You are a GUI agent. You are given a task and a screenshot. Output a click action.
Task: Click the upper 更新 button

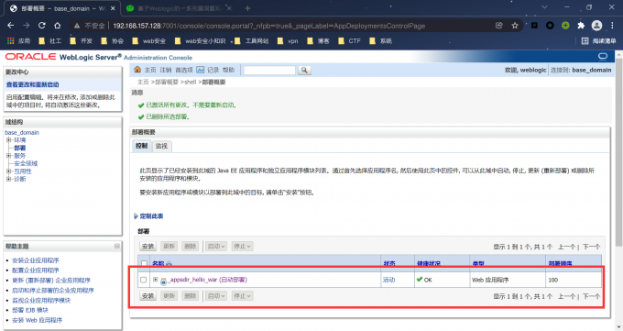[169, 247]
